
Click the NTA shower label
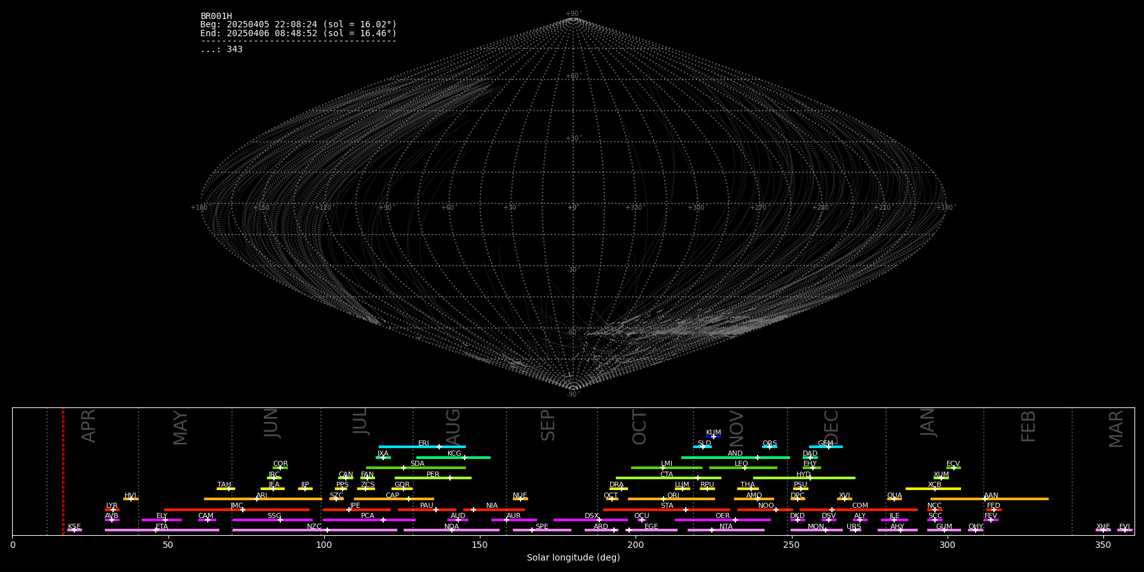click(x=726, y=527)
